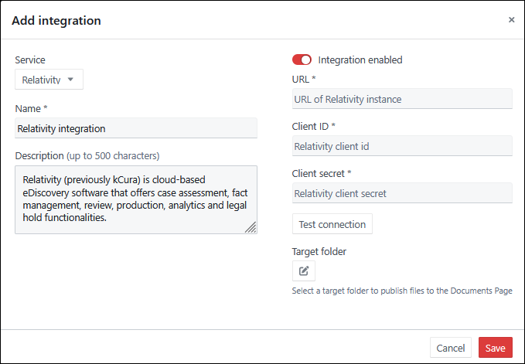The width and height of the screenshot is (525, 364).
Task: Click the "Integration enabled" label text
Action: click(360, 60)
